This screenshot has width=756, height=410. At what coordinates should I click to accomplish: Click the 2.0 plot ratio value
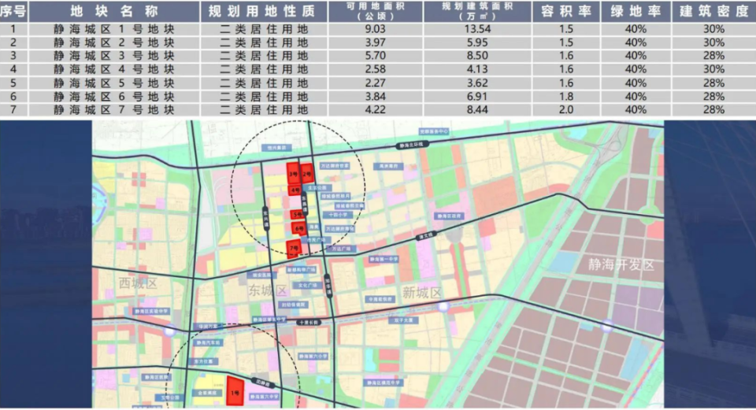pos(566,110)
